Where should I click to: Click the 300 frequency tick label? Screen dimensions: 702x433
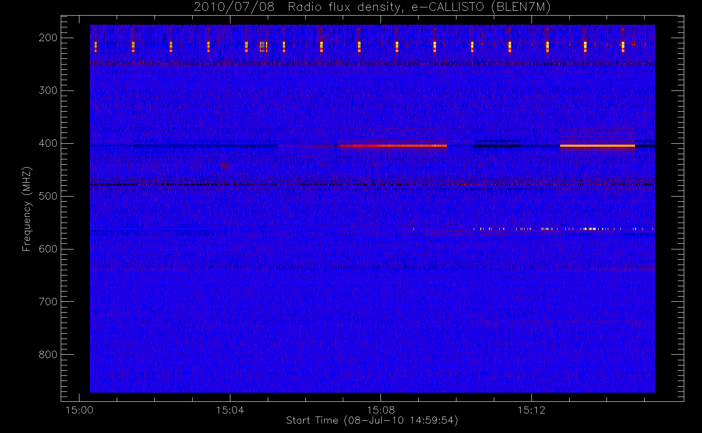(x=48, y=90)
